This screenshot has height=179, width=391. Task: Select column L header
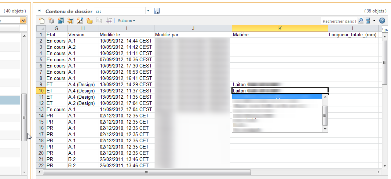point(353,28)
